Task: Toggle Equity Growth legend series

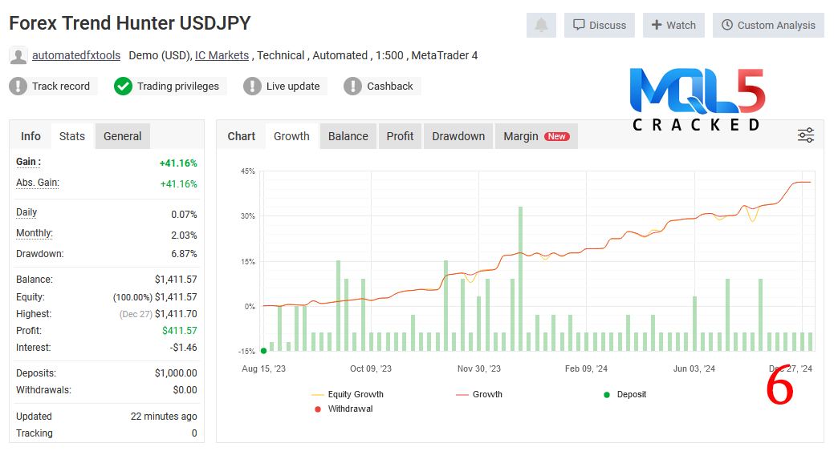Action: [x=348, y=394]
